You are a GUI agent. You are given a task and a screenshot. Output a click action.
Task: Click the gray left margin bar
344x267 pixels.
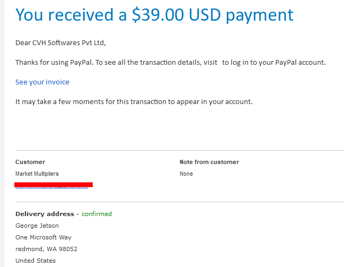[x=2, y=133]
